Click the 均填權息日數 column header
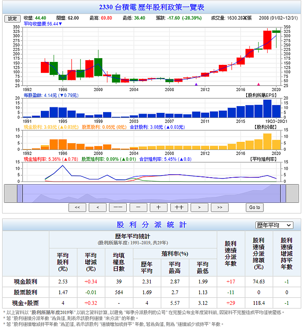Screen dimensions: 303x328 (x=119, y=262)
